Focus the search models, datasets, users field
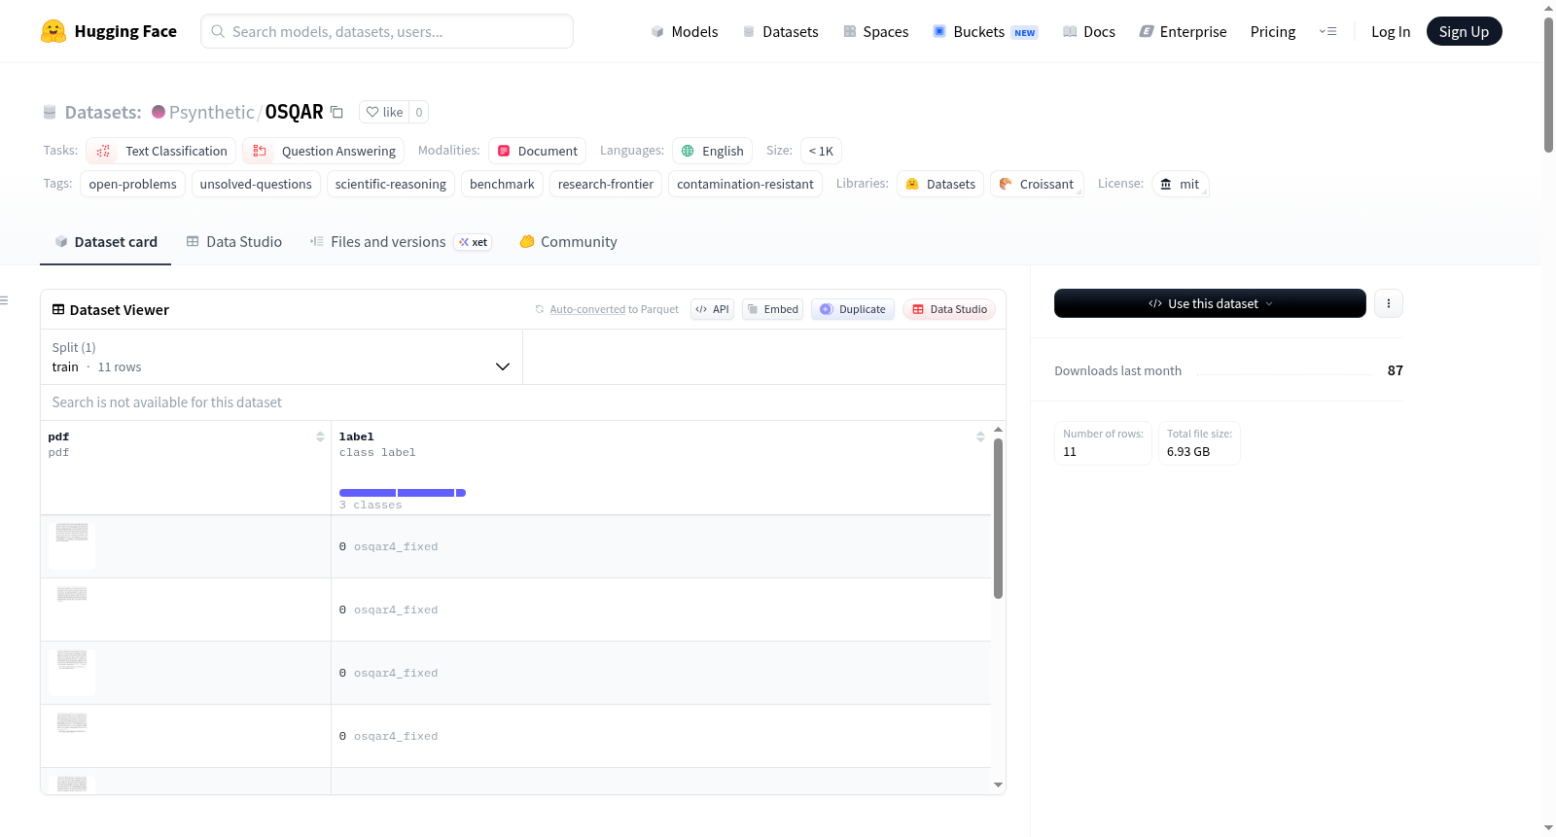The height and width of the screenshot is (837, 1556). coord(387,31)
